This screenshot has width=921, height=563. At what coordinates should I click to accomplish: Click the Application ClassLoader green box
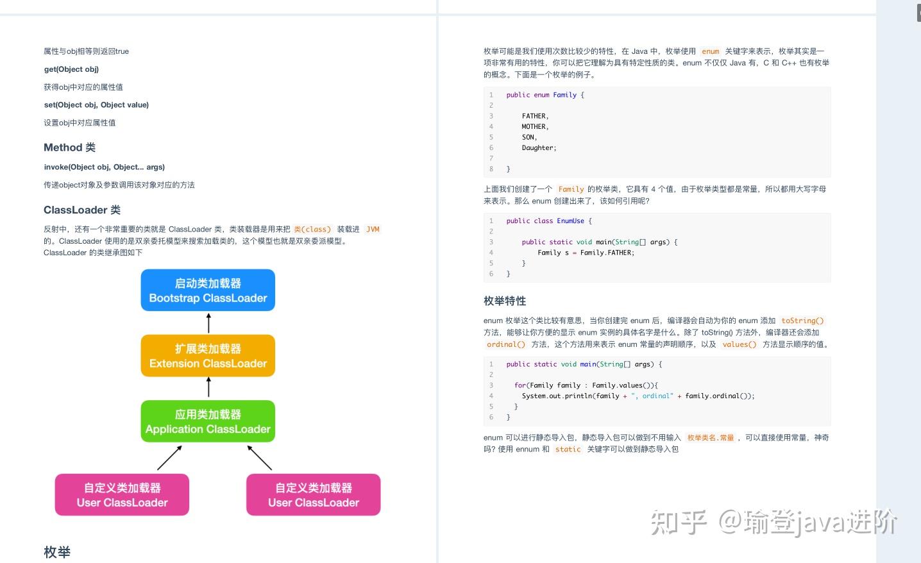(207, 421)
